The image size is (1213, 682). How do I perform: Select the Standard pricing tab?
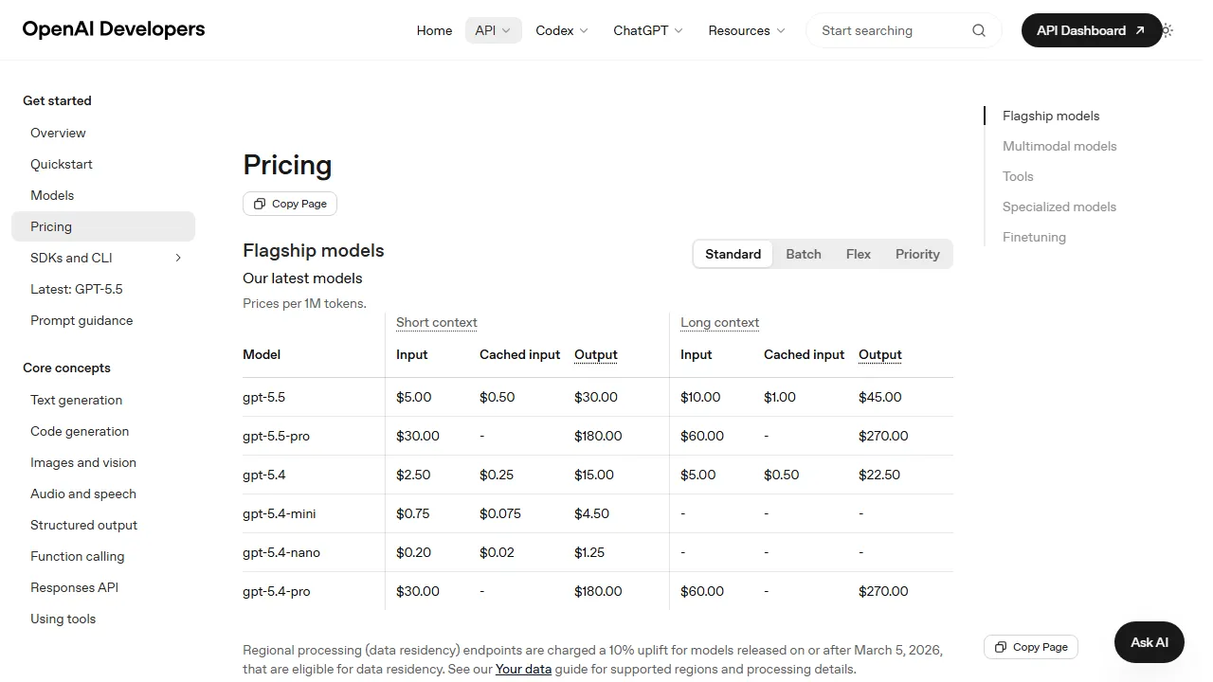tap(733, 254)
